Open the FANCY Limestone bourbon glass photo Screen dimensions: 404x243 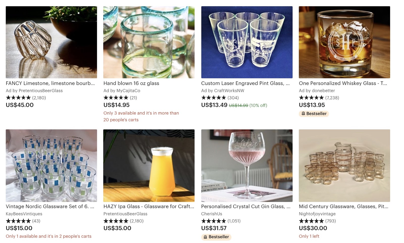click(51, 42)
